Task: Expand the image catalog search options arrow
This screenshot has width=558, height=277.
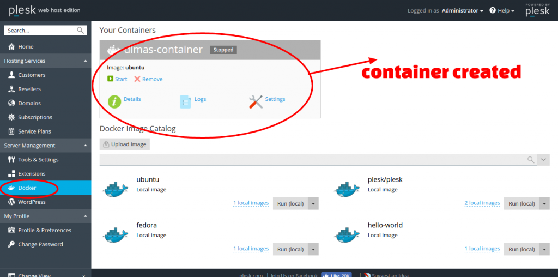Action: tap(544, 160)
